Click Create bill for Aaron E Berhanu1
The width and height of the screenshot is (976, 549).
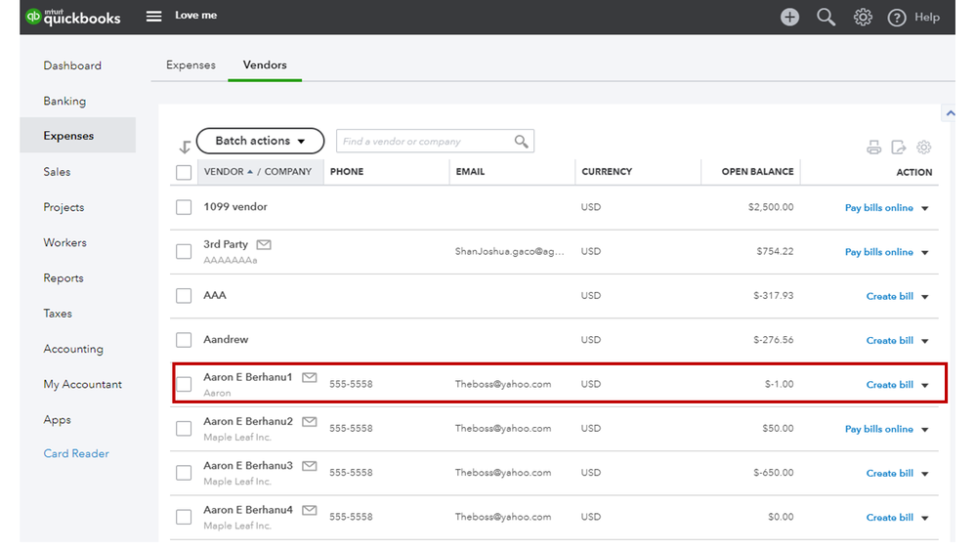(889, 385)
